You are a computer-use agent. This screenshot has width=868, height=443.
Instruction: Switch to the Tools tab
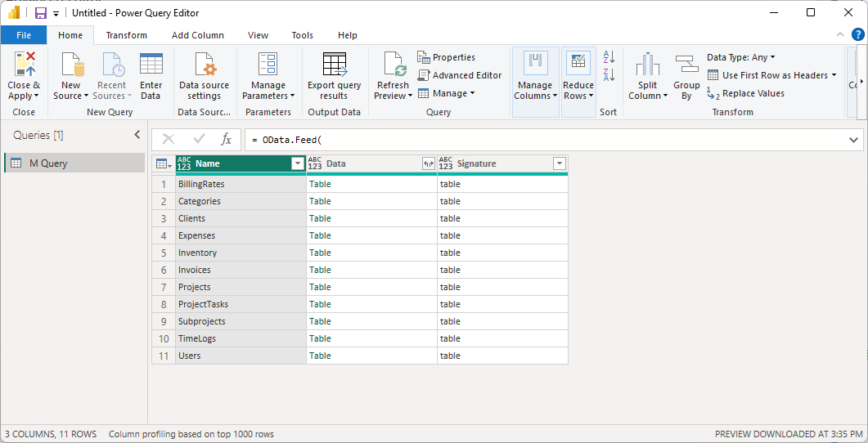302,35
